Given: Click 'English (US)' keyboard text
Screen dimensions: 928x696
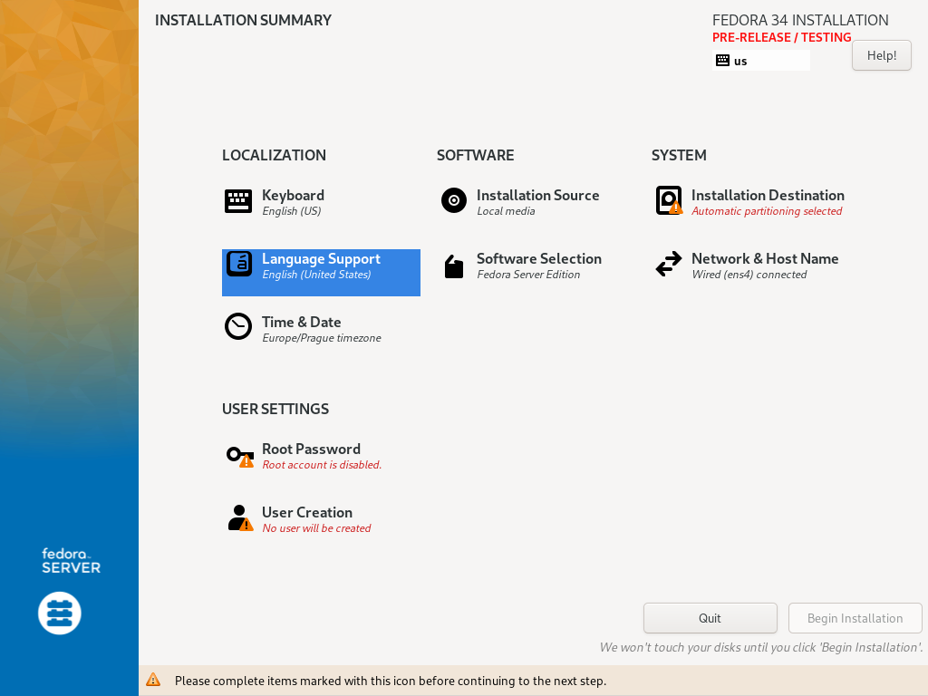Looking at the screenshot, I should point(291,211).
